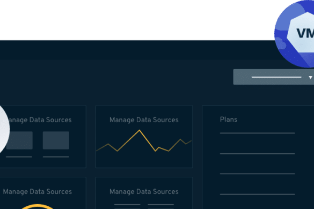Viewport: 314px width, 209px height.
Task: Select the yellow line chart graph
Action: 144,141
